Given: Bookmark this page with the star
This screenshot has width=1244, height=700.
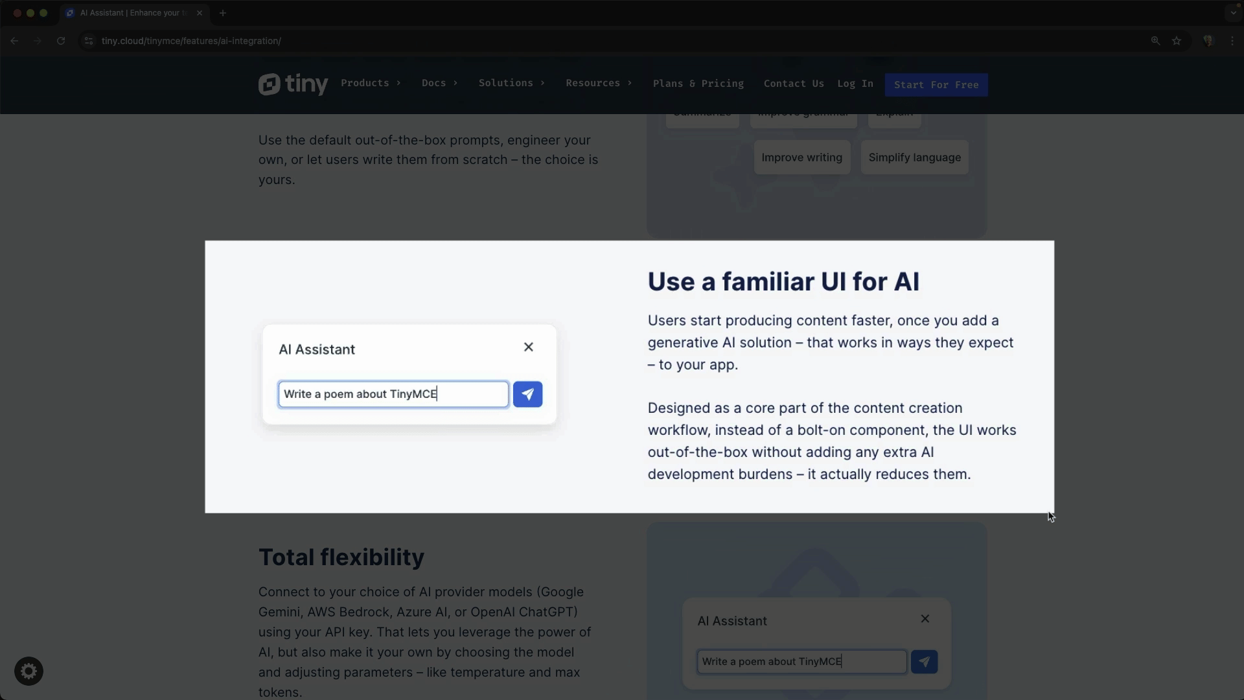Looking at the screenshot, I should (x=1177, y=41).
